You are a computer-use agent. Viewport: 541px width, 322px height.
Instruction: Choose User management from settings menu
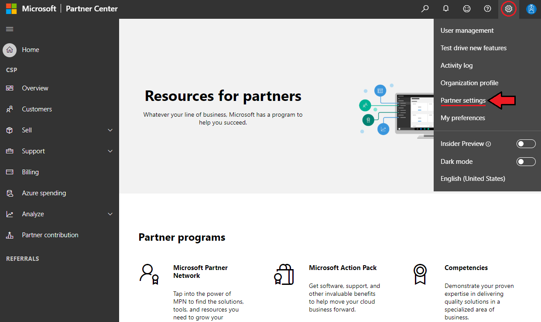click(467, 31)
